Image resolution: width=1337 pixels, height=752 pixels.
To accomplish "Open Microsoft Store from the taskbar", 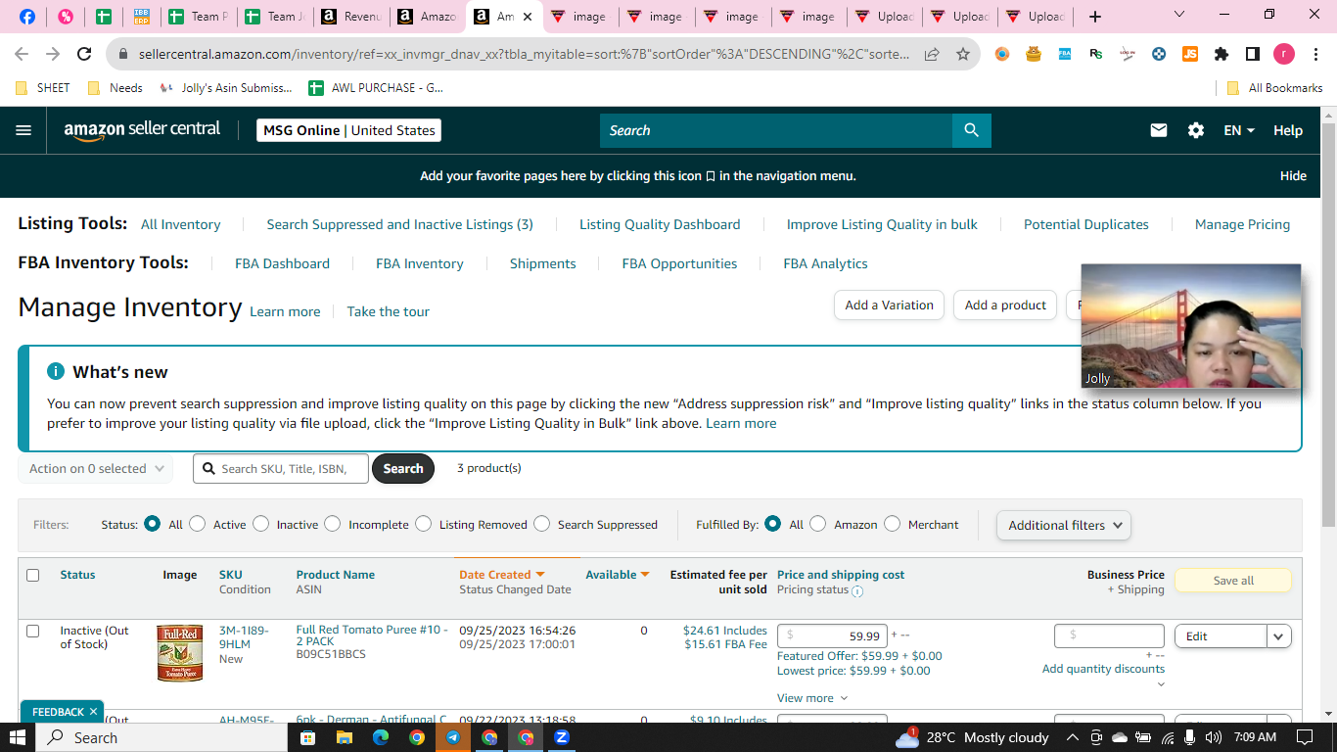I will click(x=308, y=737).
